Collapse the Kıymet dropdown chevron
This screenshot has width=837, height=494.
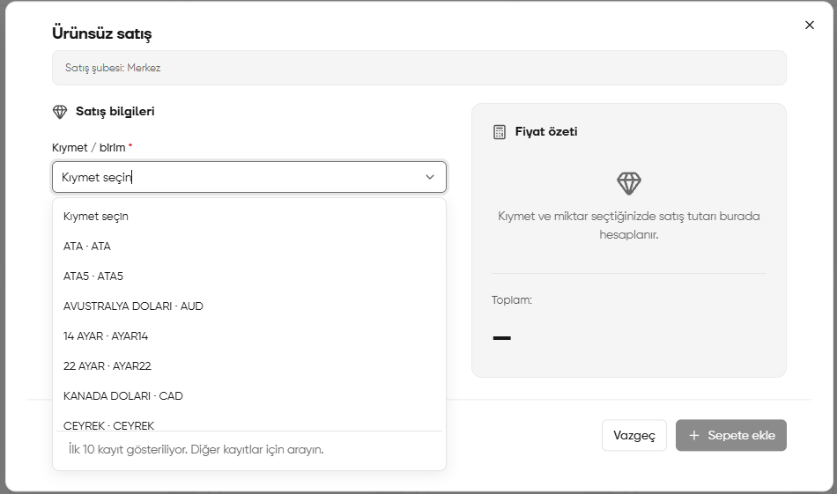[430, 177]
